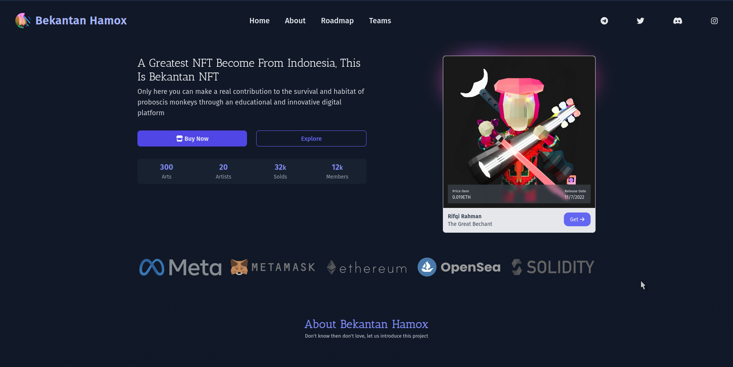
Task: Click the MetaMask fox logo
Action: click(239, 267)
